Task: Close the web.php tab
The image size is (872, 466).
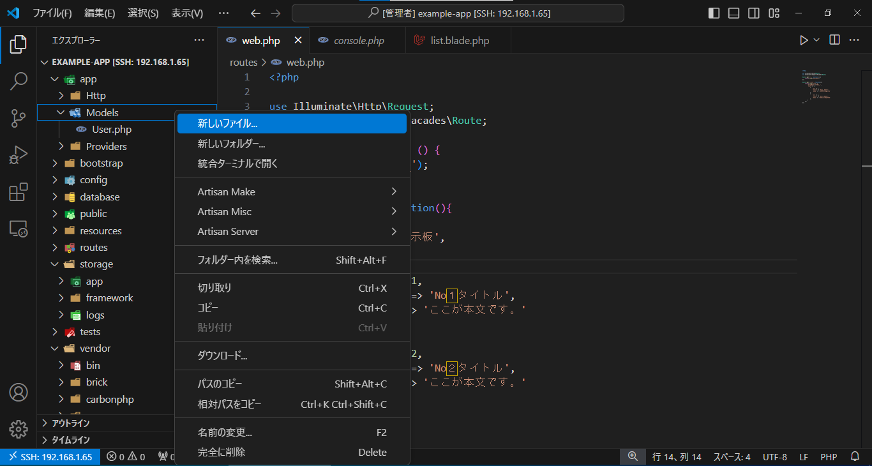Action: 297,40
